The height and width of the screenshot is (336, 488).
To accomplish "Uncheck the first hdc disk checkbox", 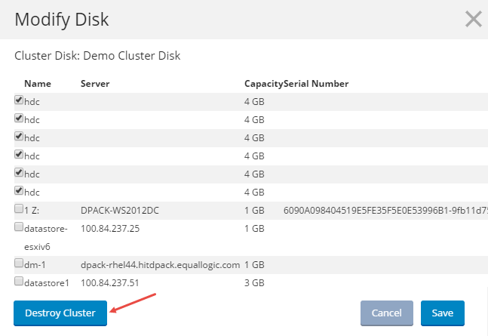I will (x=19, y=100).
